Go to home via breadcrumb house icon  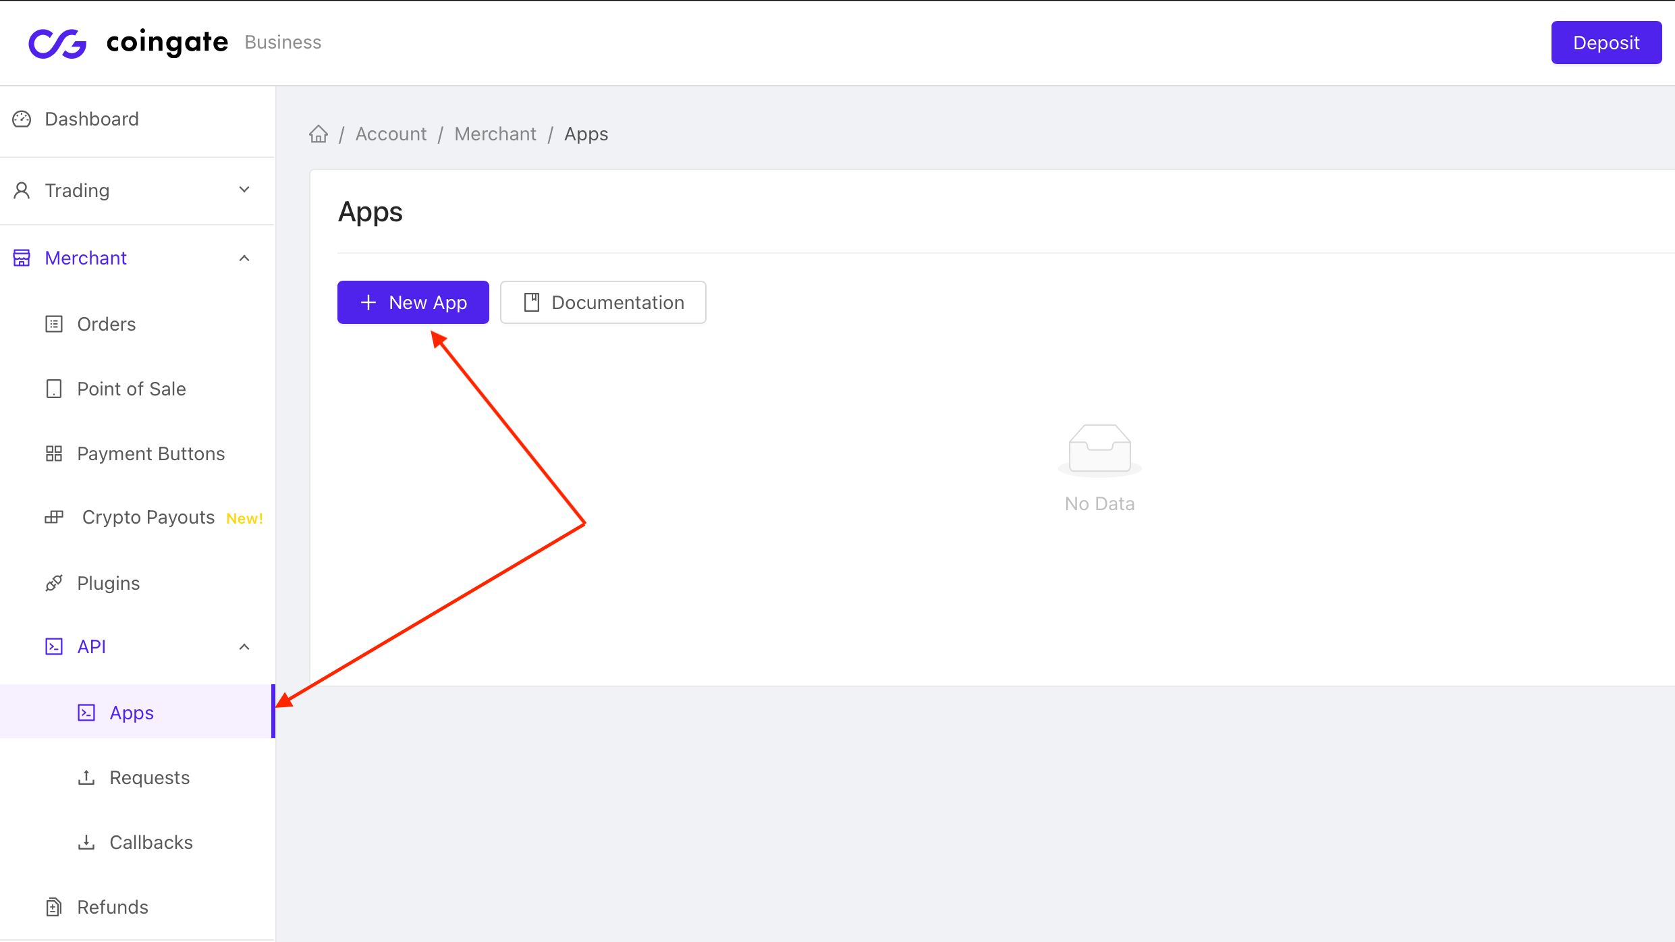[x=319, y=134]
